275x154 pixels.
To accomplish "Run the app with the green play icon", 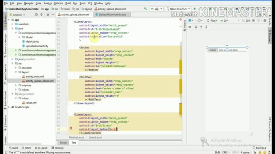I will pos(195,9).
